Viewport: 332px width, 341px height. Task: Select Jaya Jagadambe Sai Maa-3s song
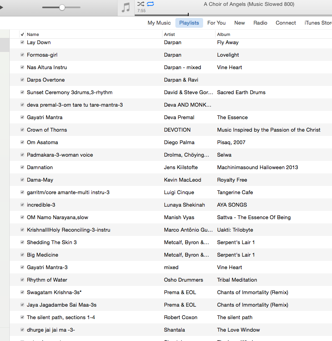(62, 305)
